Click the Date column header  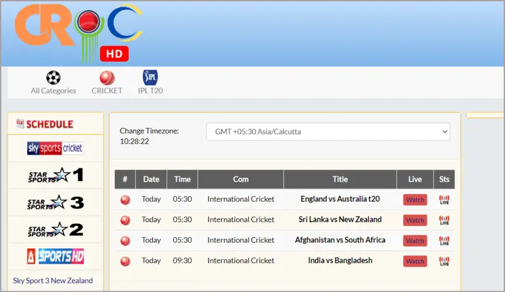pos(151,179)
